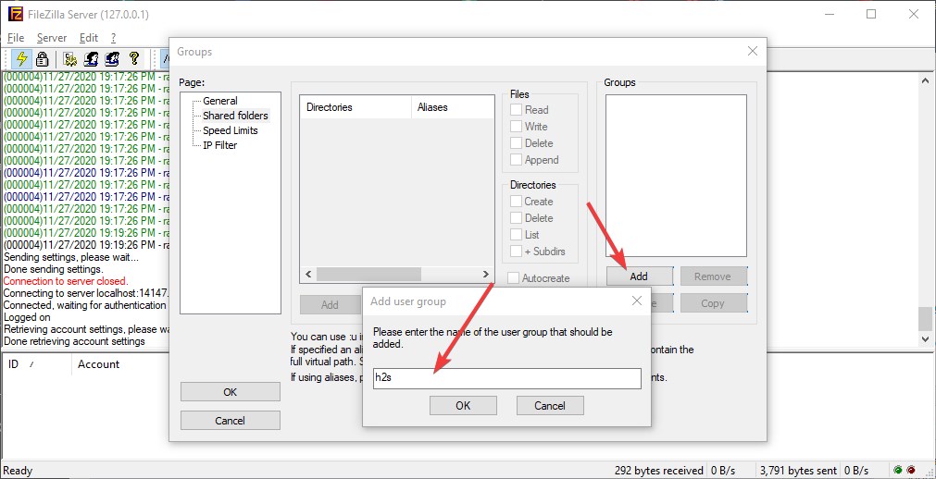Image resolution: width=936 pixels, height=479 pixels.
Task: Click the Directories column header
Action: coord(356,107)
